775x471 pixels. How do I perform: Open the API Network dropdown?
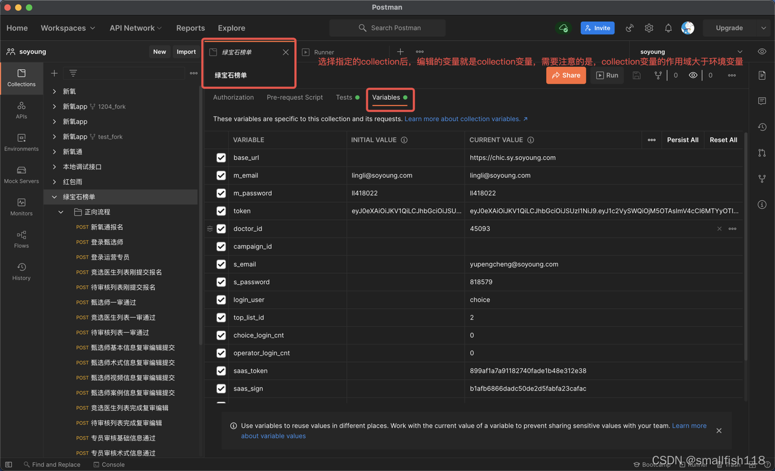point(136,28)
